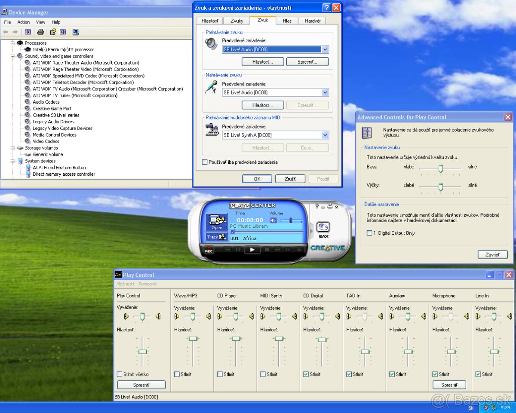Mute the Wave/MP3 channel
The image size is (516, 413).
[177, 374]
